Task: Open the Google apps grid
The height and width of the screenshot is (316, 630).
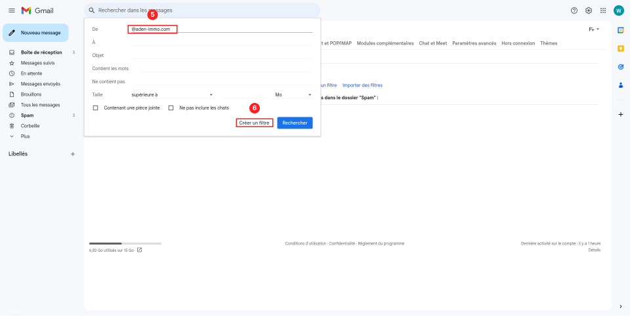Action: coord(603,10)
